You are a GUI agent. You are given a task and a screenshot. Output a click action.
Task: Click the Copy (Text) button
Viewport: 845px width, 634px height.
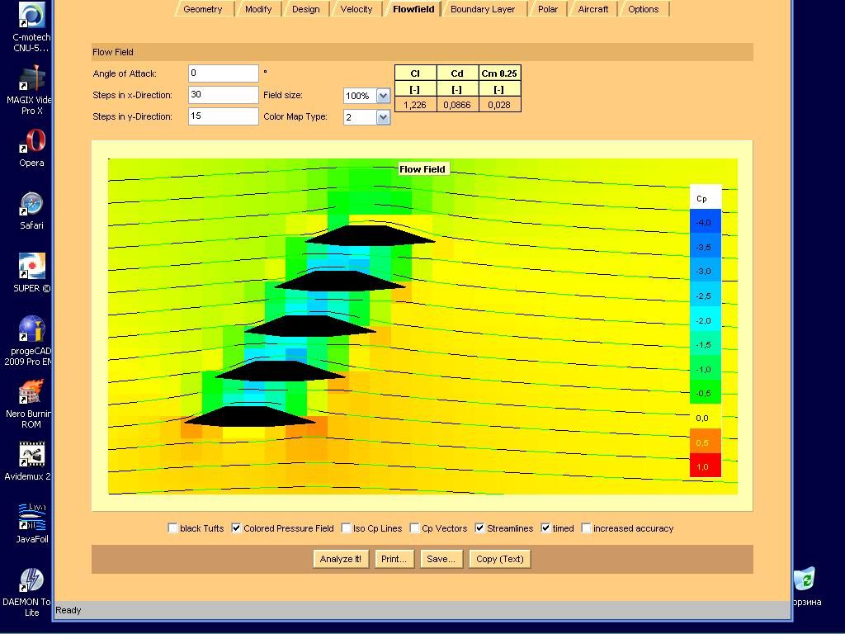pyautogui.click(x=499, y=559)
